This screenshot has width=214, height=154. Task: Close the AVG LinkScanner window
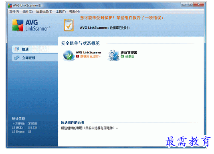(199, 4)
